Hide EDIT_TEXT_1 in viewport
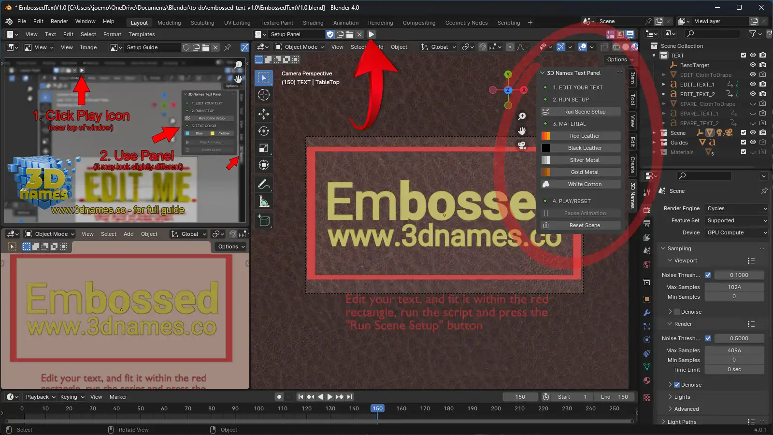 click(x=753, y=84)
